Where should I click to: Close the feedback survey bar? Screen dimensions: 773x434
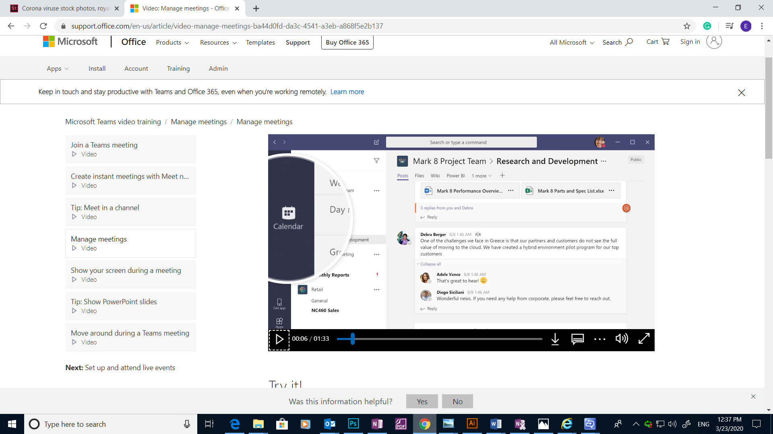pos(753,397)
